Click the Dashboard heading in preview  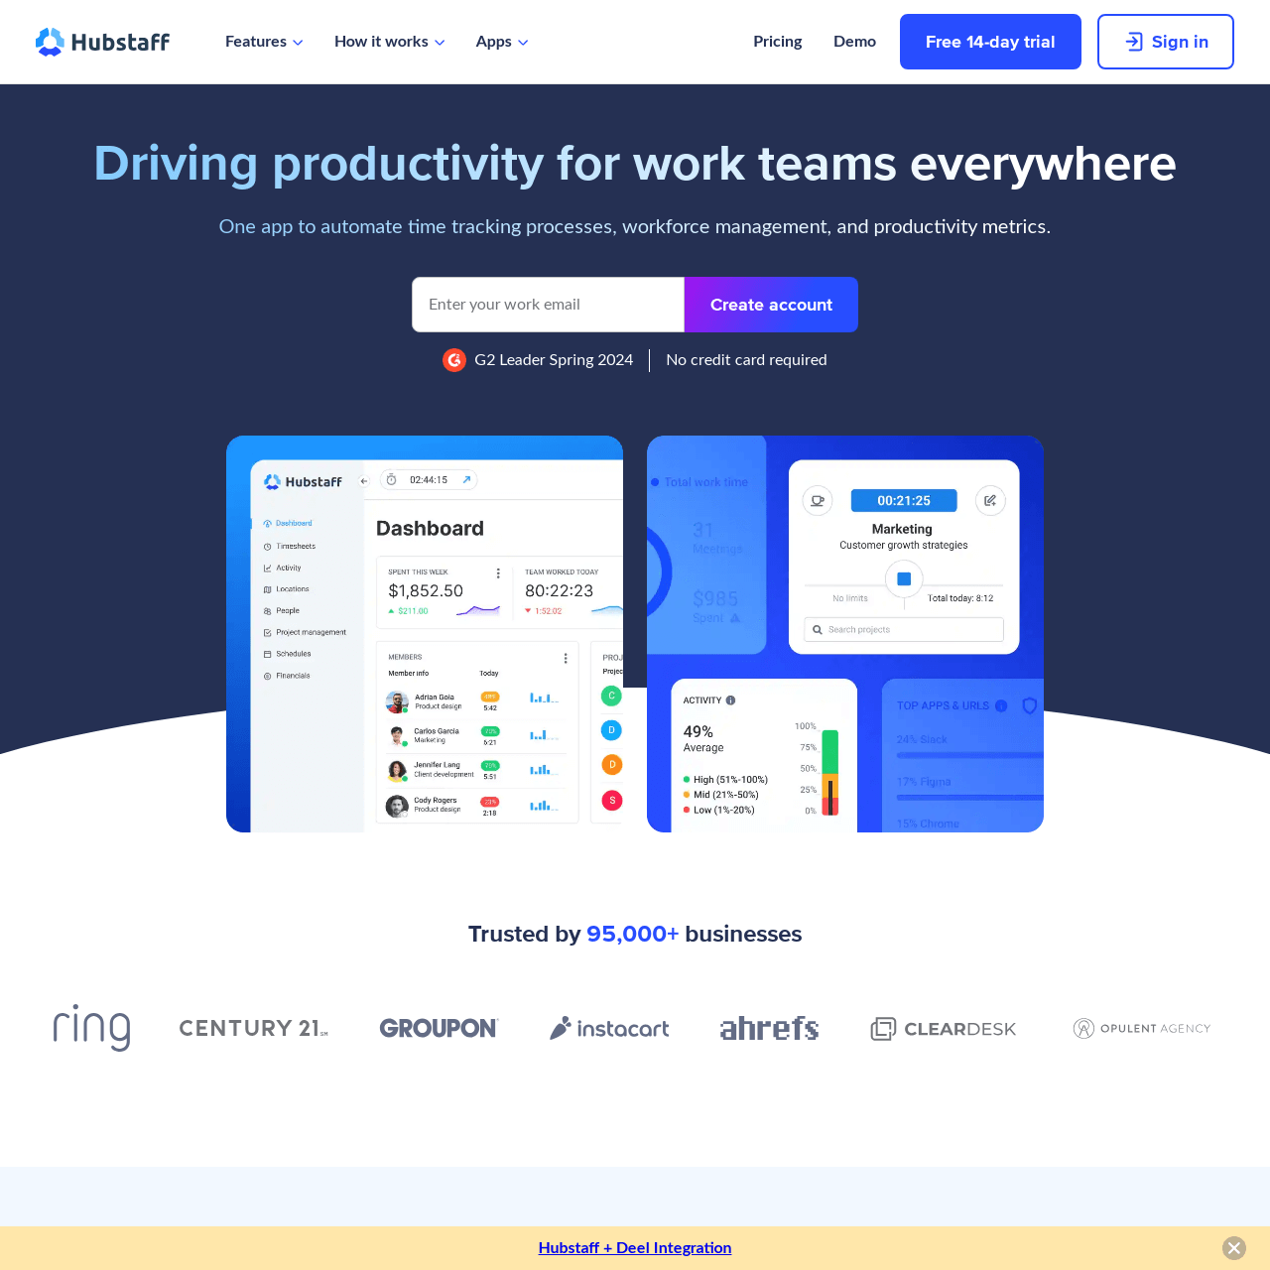(430, 529)
